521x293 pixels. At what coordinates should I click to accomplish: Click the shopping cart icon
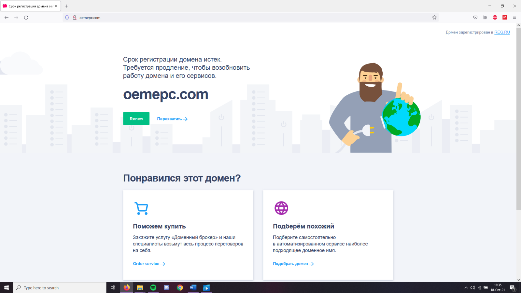pos(141,208)
